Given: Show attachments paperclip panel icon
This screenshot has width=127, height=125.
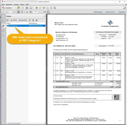Looking at the screenshot, I should (3, 26).
